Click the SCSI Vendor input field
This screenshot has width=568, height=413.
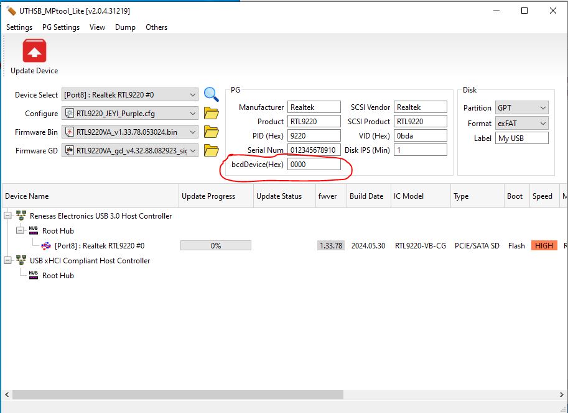pyautogui.click(x=420, y=107)
